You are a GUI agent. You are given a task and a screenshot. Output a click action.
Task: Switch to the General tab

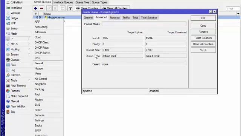point(88,18)
